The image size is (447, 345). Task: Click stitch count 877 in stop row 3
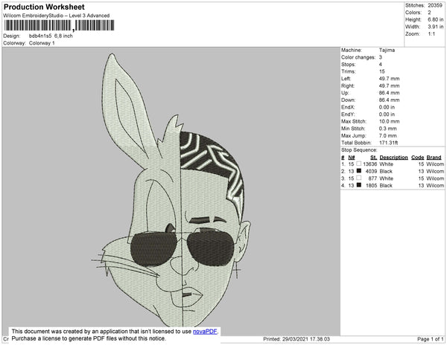(x=372, y=178)
